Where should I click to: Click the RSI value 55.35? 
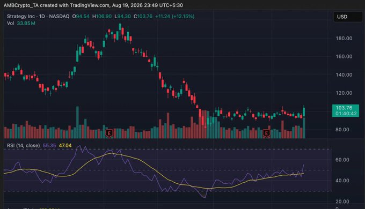pos(49,146)
